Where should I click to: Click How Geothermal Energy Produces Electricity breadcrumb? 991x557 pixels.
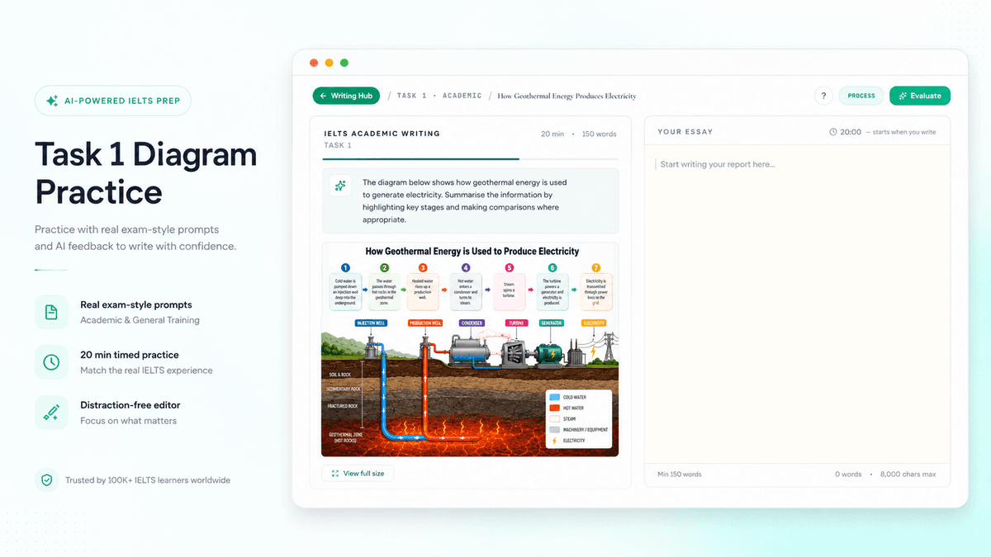click(x=567, y=96)
